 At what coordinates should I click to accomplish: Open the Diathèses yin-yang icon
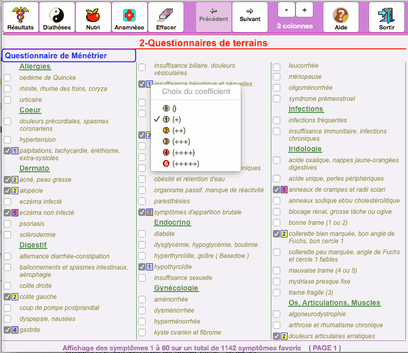point(57,17)
